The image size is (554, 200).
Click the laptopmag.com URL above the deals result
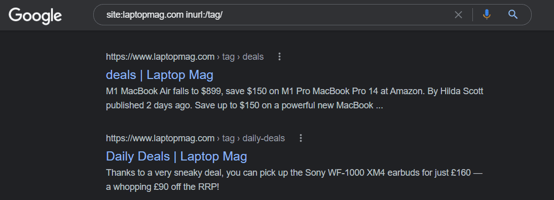point(160,56)
